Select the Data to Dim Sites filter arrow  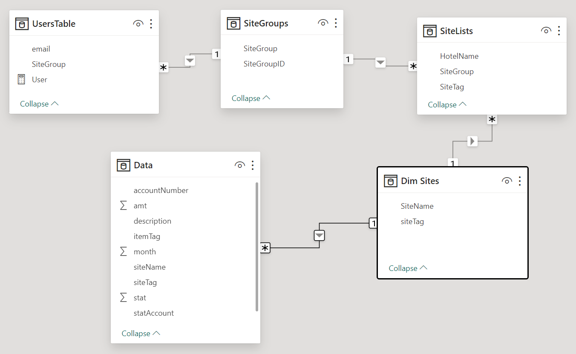pos(320,235)
